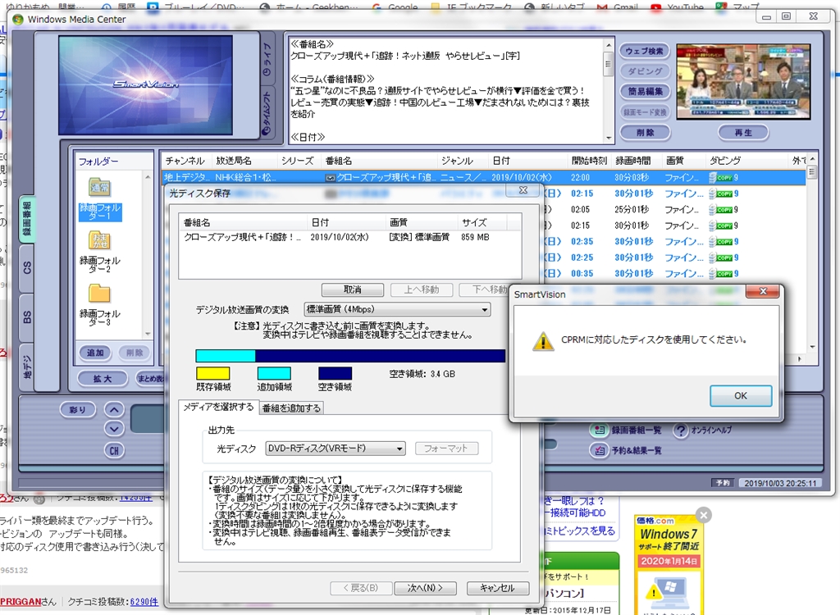
Task: Select the 地デジ vertical tab
Action: coord(27,367)
